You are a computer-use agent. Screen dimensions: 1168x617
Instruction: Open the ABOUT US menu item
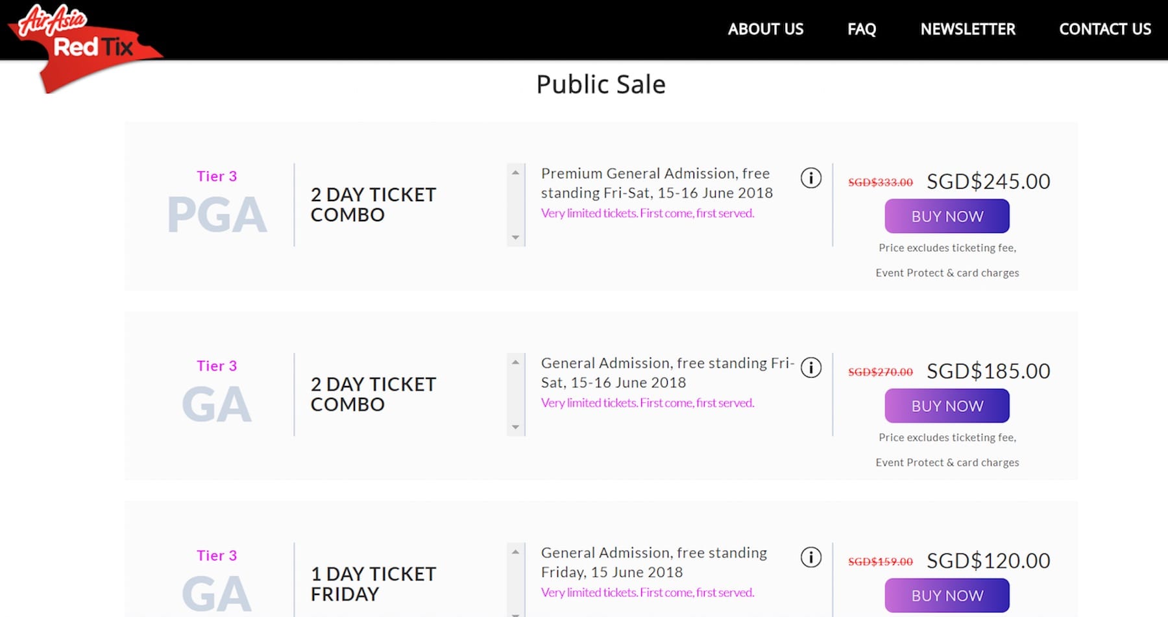[x=765, y=29]
